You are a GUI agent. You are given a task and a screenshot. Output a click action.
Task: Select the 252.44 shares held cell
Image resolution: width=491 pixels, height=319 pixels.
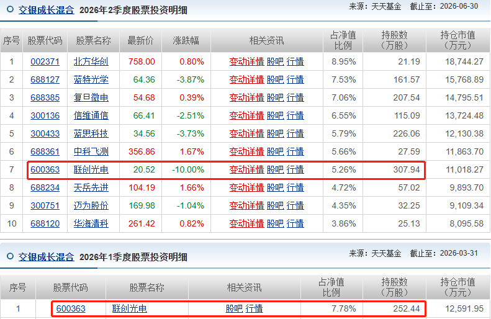(x=407, y=308)
